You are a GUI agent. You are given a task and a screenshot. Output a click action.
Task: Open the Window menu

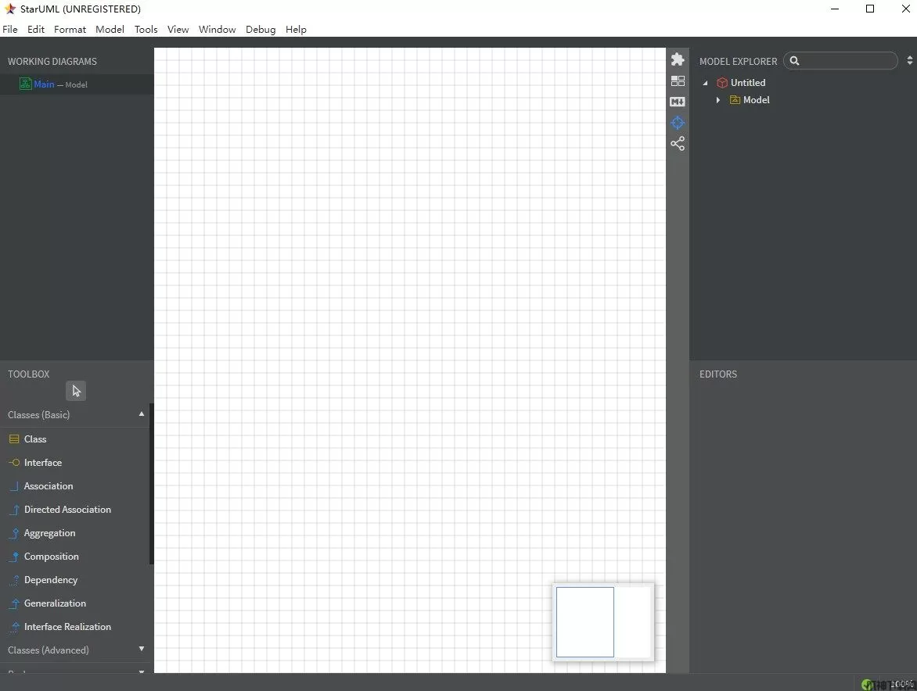click(217, 29)
